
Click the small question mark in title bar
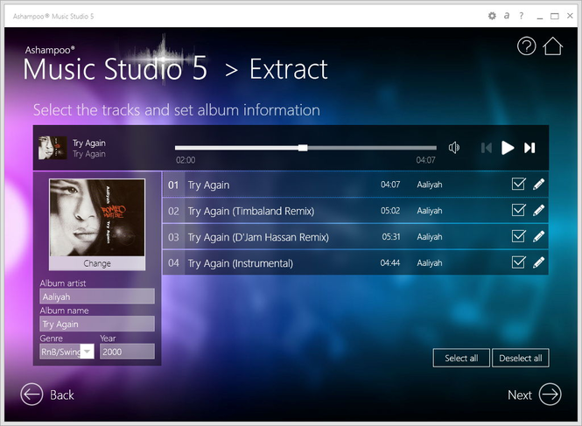(522, 16)
